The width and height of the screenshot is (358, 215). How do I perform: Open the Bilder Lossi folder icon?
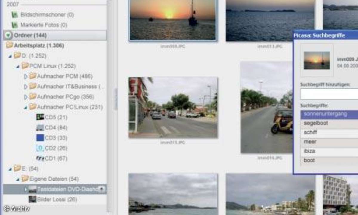point(33,199)
